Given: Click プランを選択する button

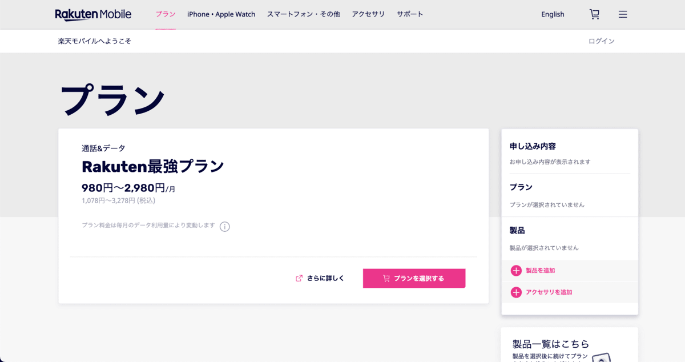Looking at the screenshot, I should pyautogui.click(x=414, y=278).
